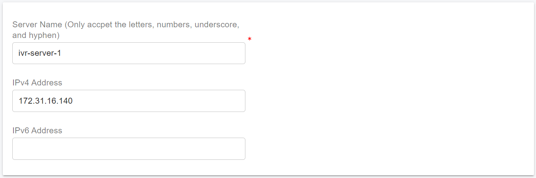
Task: Click the 'ivr-server-1' text value
Action: [39, 53]
